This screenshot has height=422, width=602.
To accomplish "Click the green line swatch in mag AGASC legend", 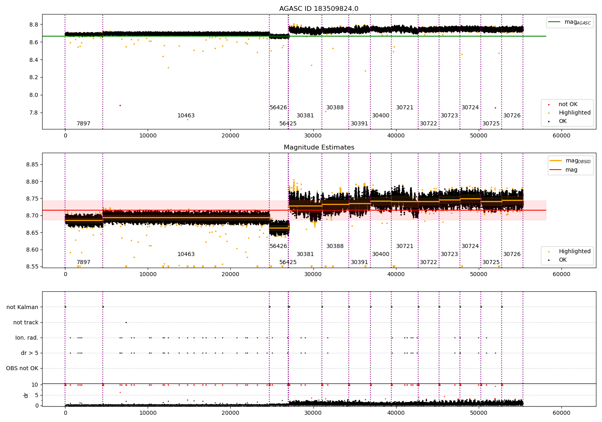I will (555, 22).
